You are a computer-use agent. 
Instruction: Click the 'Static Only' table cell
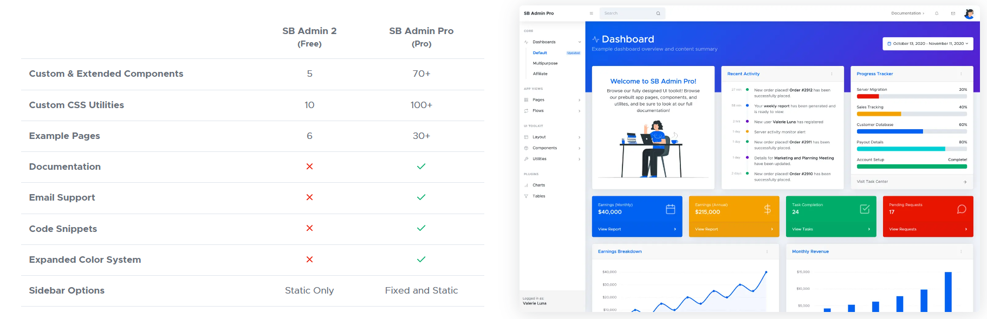click(309, 290)
